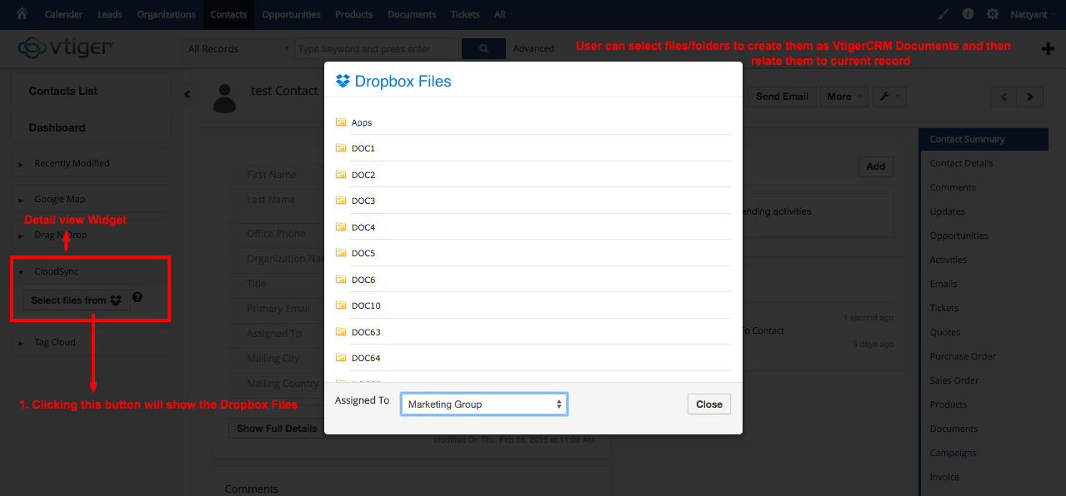The height and width of the screenshot is (496, 1066).
Task: Click the Dropbox logo in dialog title
Action: click(x=343, y=81)
